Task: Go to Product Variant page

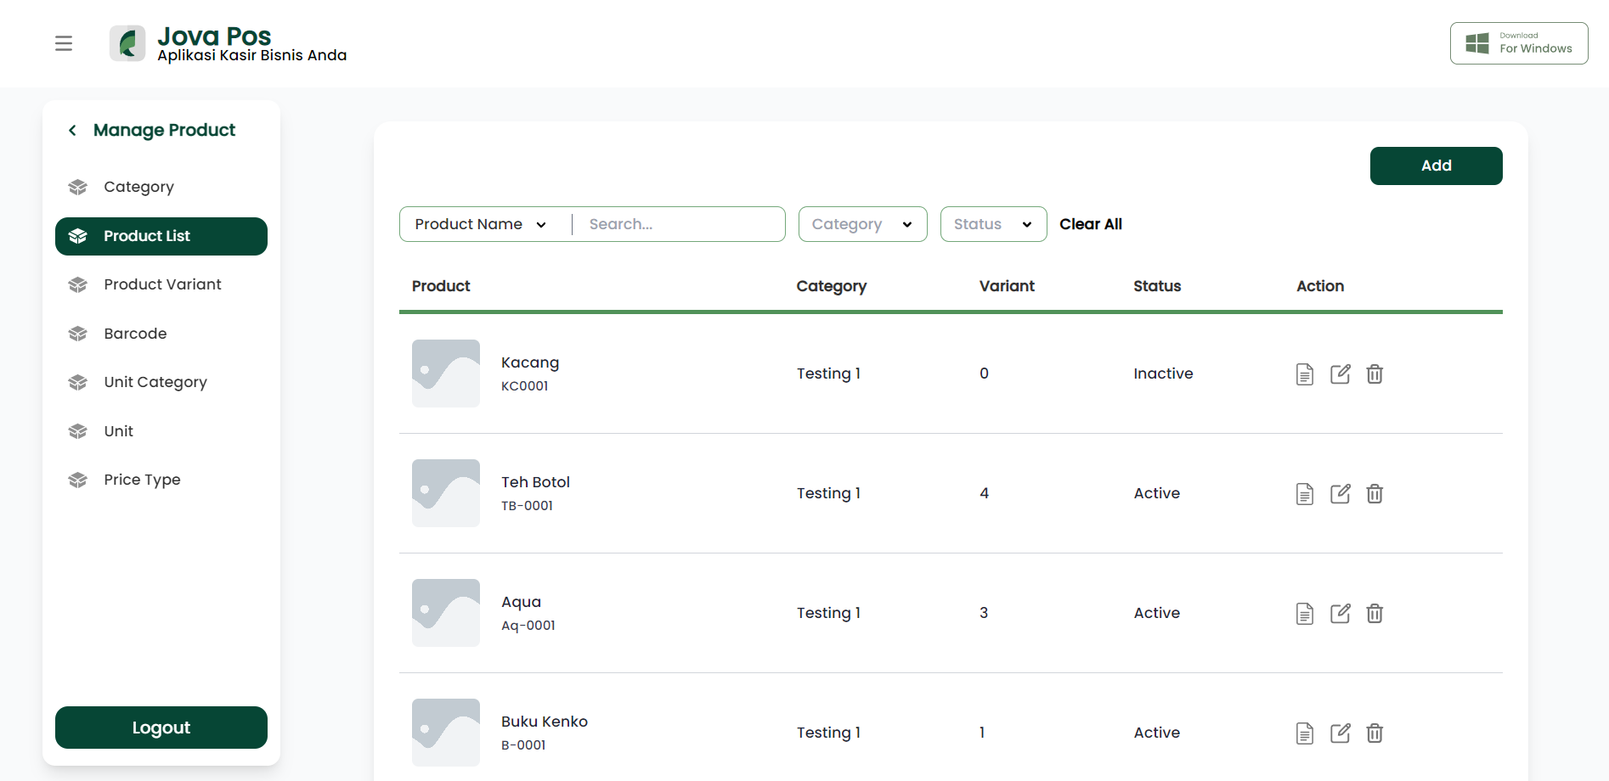Action: tap(161, 284)
